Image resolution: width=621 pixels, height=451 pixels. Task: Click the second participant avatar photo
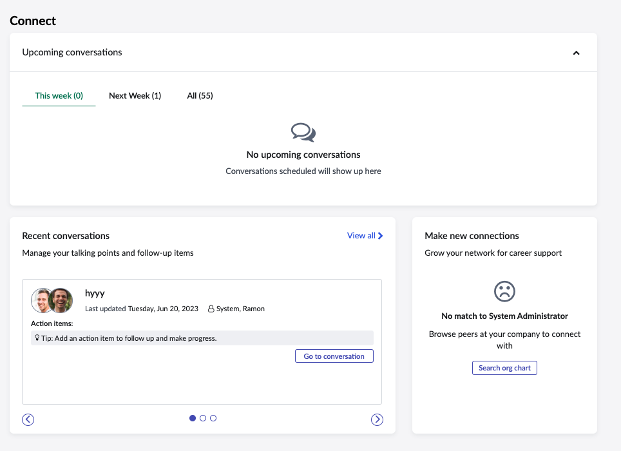point(61,300)
